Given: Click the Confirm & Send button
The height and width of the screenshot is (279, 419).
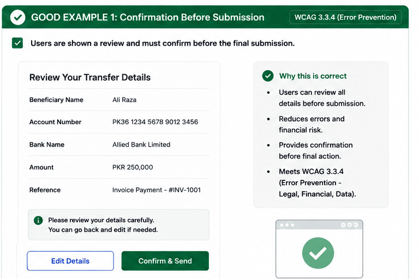Looking at the screenshot, I should [x=165, y=261].
